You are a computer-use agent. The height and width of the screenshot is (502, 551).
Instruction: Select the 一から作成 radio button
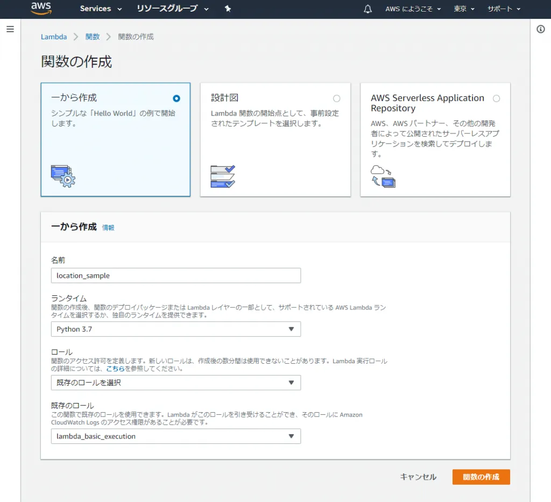pos(176,98)
